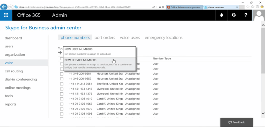Click the help question mark icon
265x127 pixels.
[246, 15]
